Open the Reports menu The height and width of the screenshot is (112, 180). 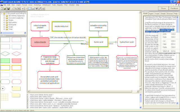(x=60, y=5)
